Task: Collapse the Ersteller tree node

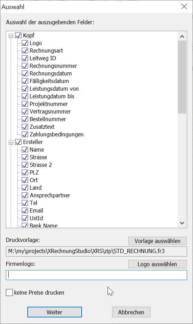Action: [11, 142]
